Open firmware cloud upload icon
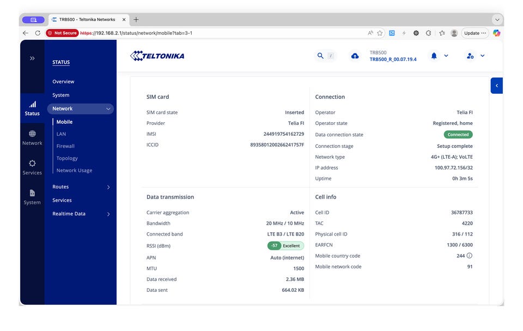523x331 pixels. click(x=355, y=56)
